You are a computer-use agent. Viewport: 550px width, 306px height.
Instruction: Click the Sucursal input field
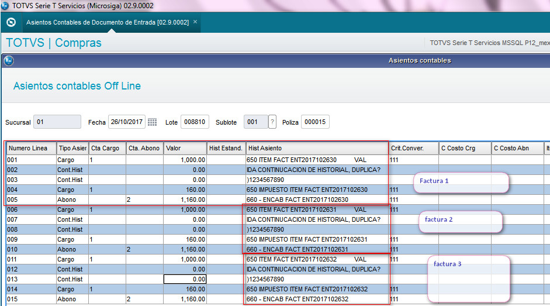coord(57,122)
